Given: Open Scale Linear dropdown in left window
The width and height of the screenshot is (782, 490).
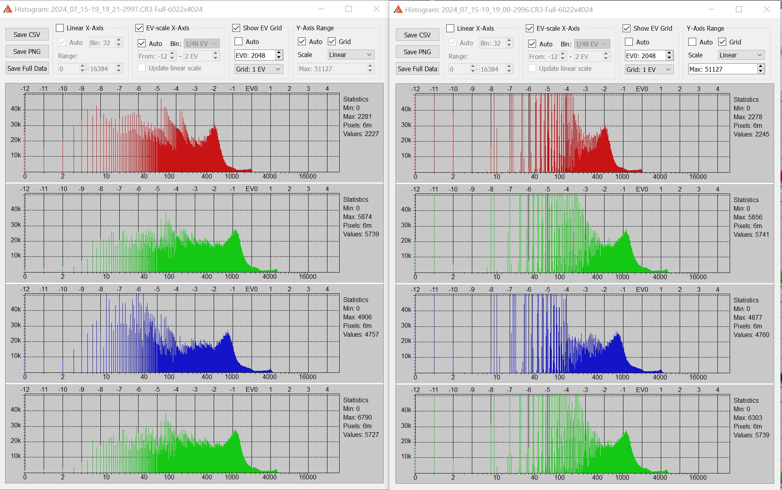Looking at the screenshot, I should coord(351,55).
